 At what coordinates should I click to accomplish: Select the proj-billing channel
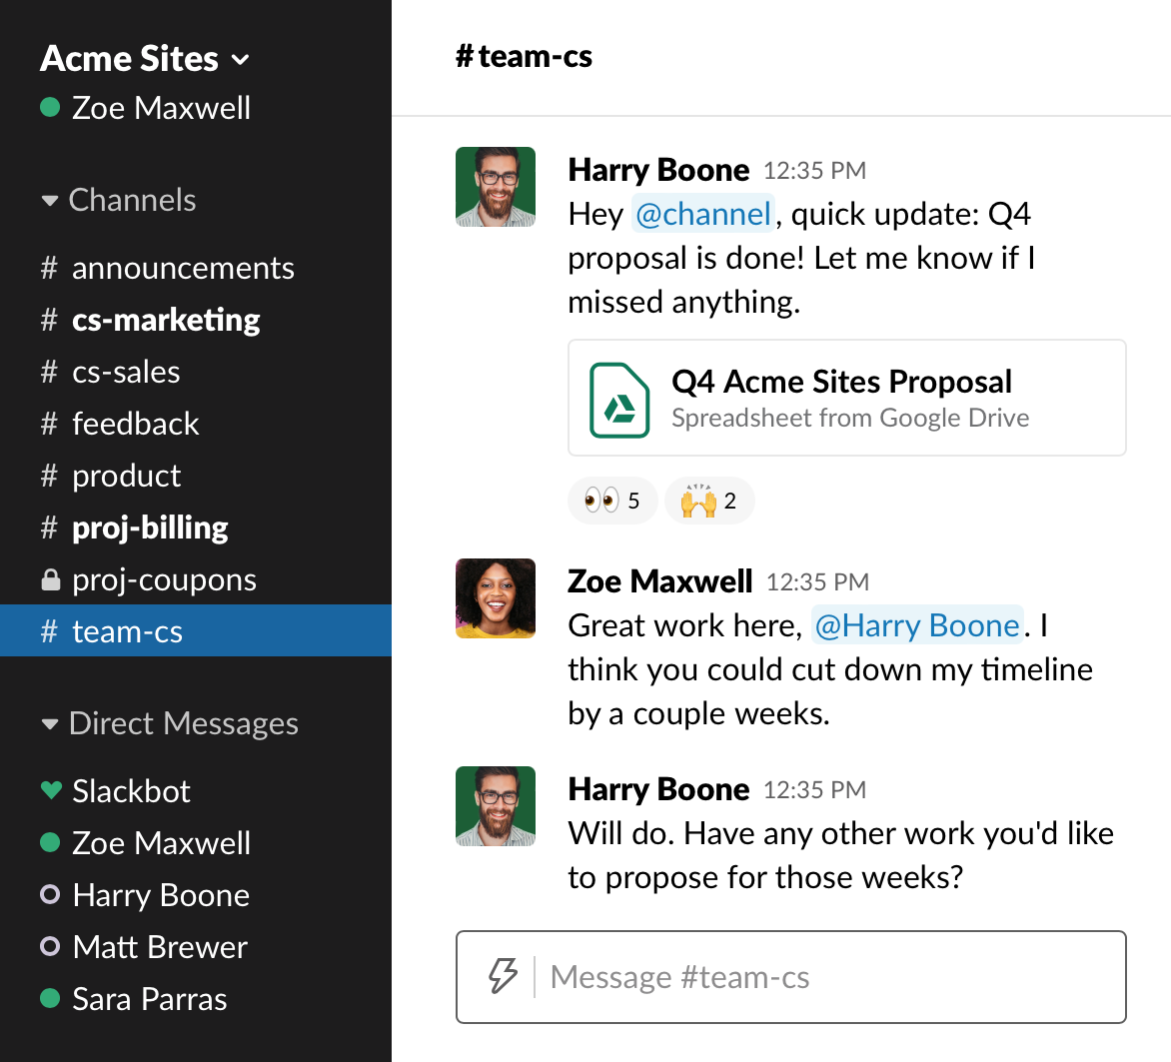150,528
